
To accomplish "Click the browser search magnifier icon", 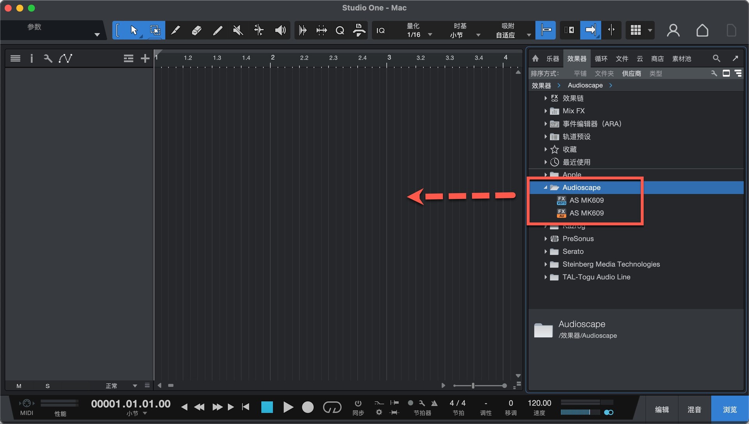I will (x=716, y=58).
